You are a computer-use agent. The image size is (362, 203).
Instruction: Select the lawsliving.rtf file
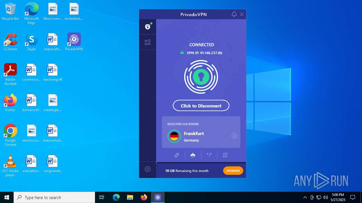coord(53,72)
